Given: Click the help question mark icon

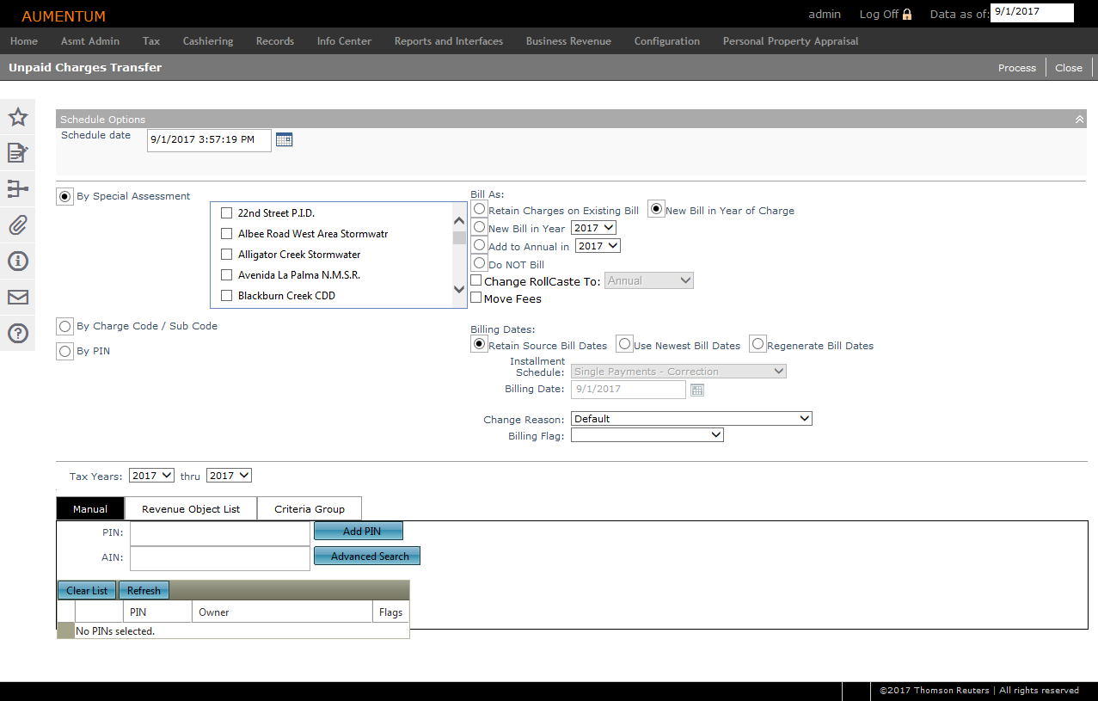Looking at the screenshot, I should coord(18,334).
